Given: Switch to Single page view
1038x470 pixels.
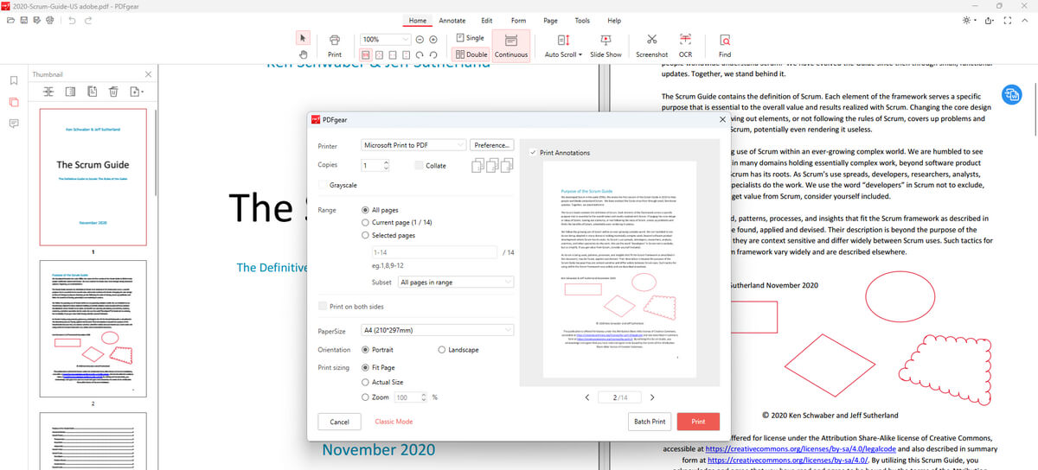Looking at the screenshot, I should coord(471,38).
